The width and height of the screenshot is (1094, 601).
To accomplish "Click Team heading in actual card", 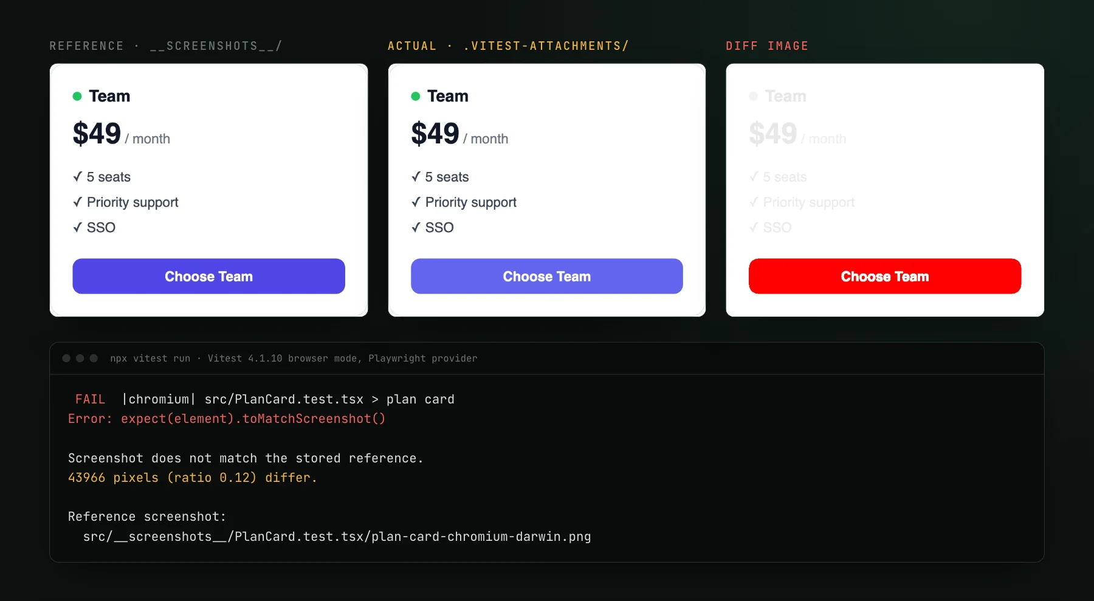I will coord(448,96).
